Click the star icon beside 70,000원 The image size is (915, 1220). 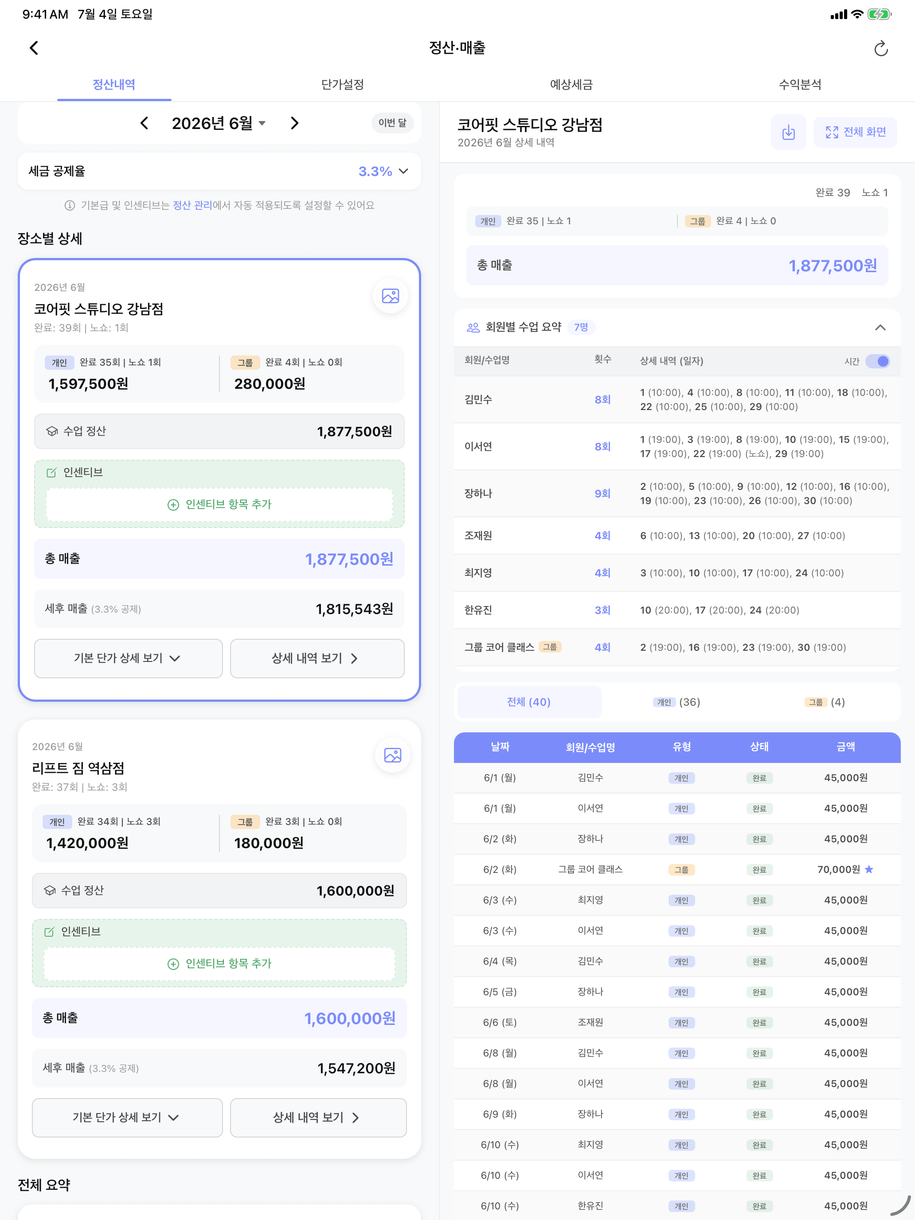click(869, 869)
